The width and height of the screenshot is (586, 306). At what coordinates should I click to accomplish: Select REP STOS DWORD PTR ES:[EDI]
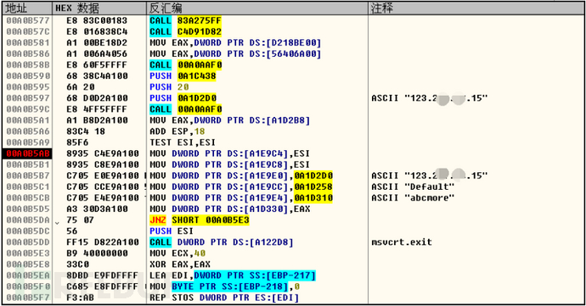(224, 298)
